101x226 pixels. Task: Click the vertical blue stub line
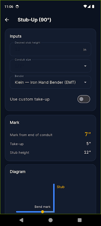pyautogui.click(x=54, y=198)
